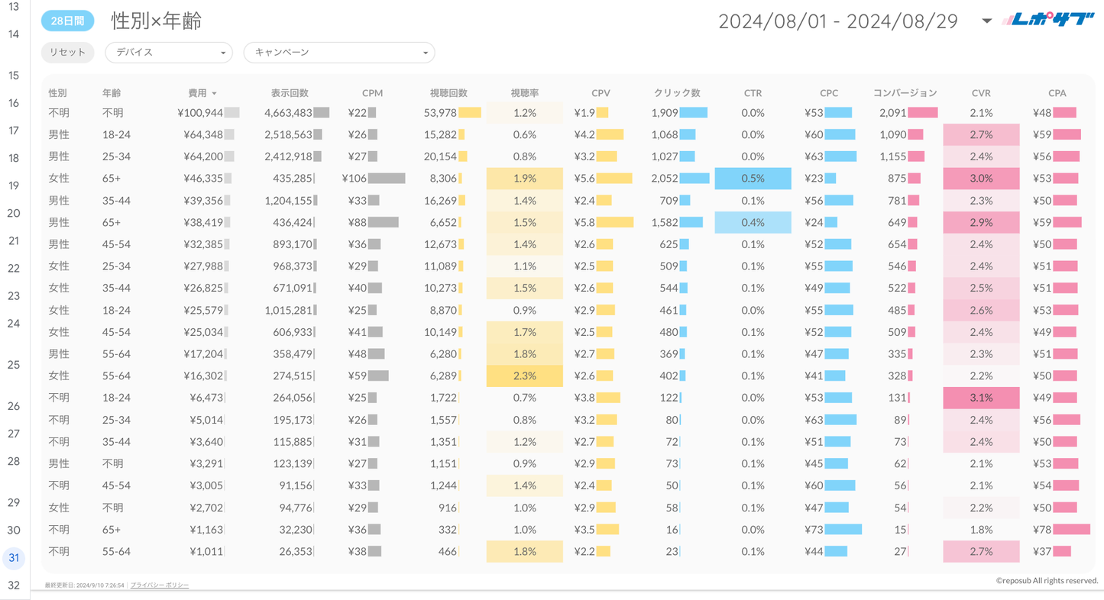This screenshot has width=1104, height=600.
Task: Select spreadsheet row header 25
Action: pyautogui.click(x=14, y=365)
